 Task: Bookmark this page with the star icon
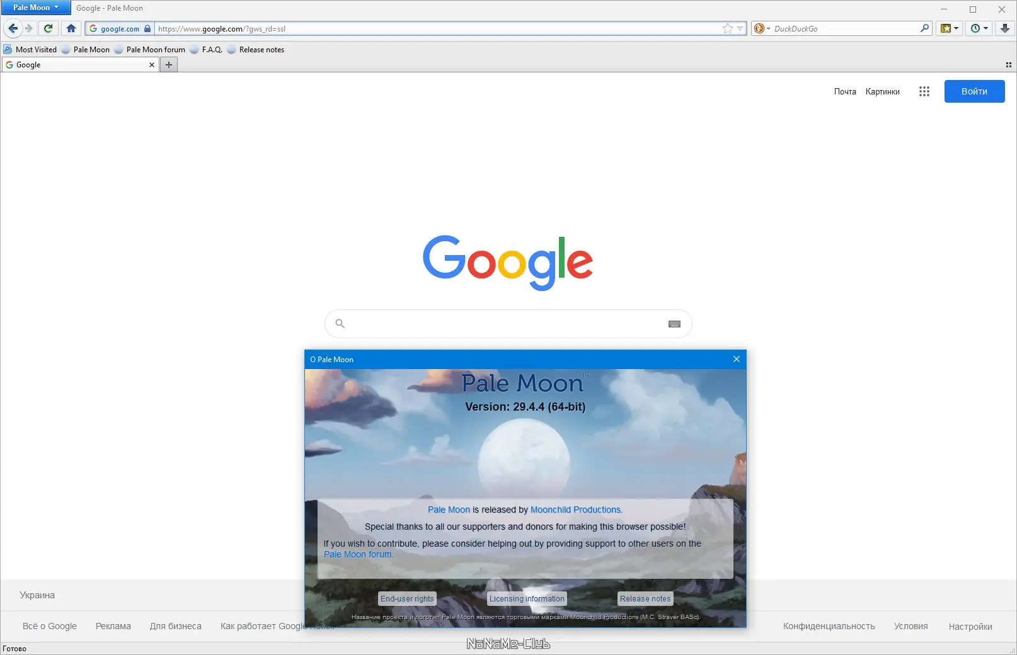[728, 28]
